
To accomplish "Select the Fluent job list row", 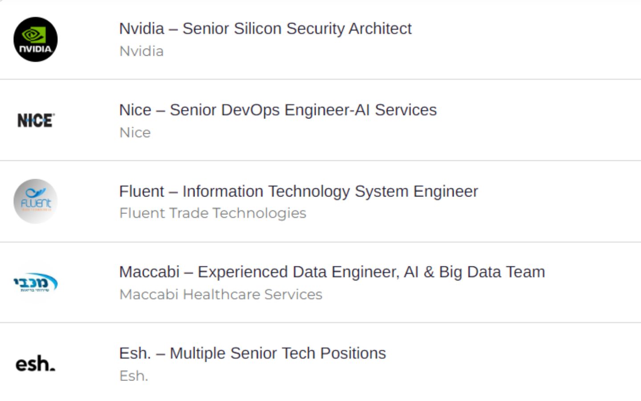I will click(x=320, y=201).
